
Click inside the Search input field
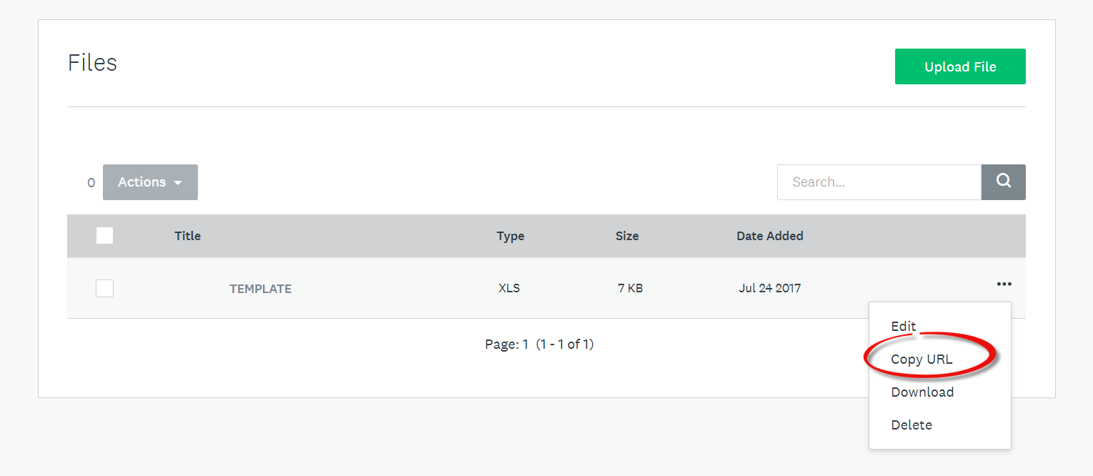coord(879,182)
